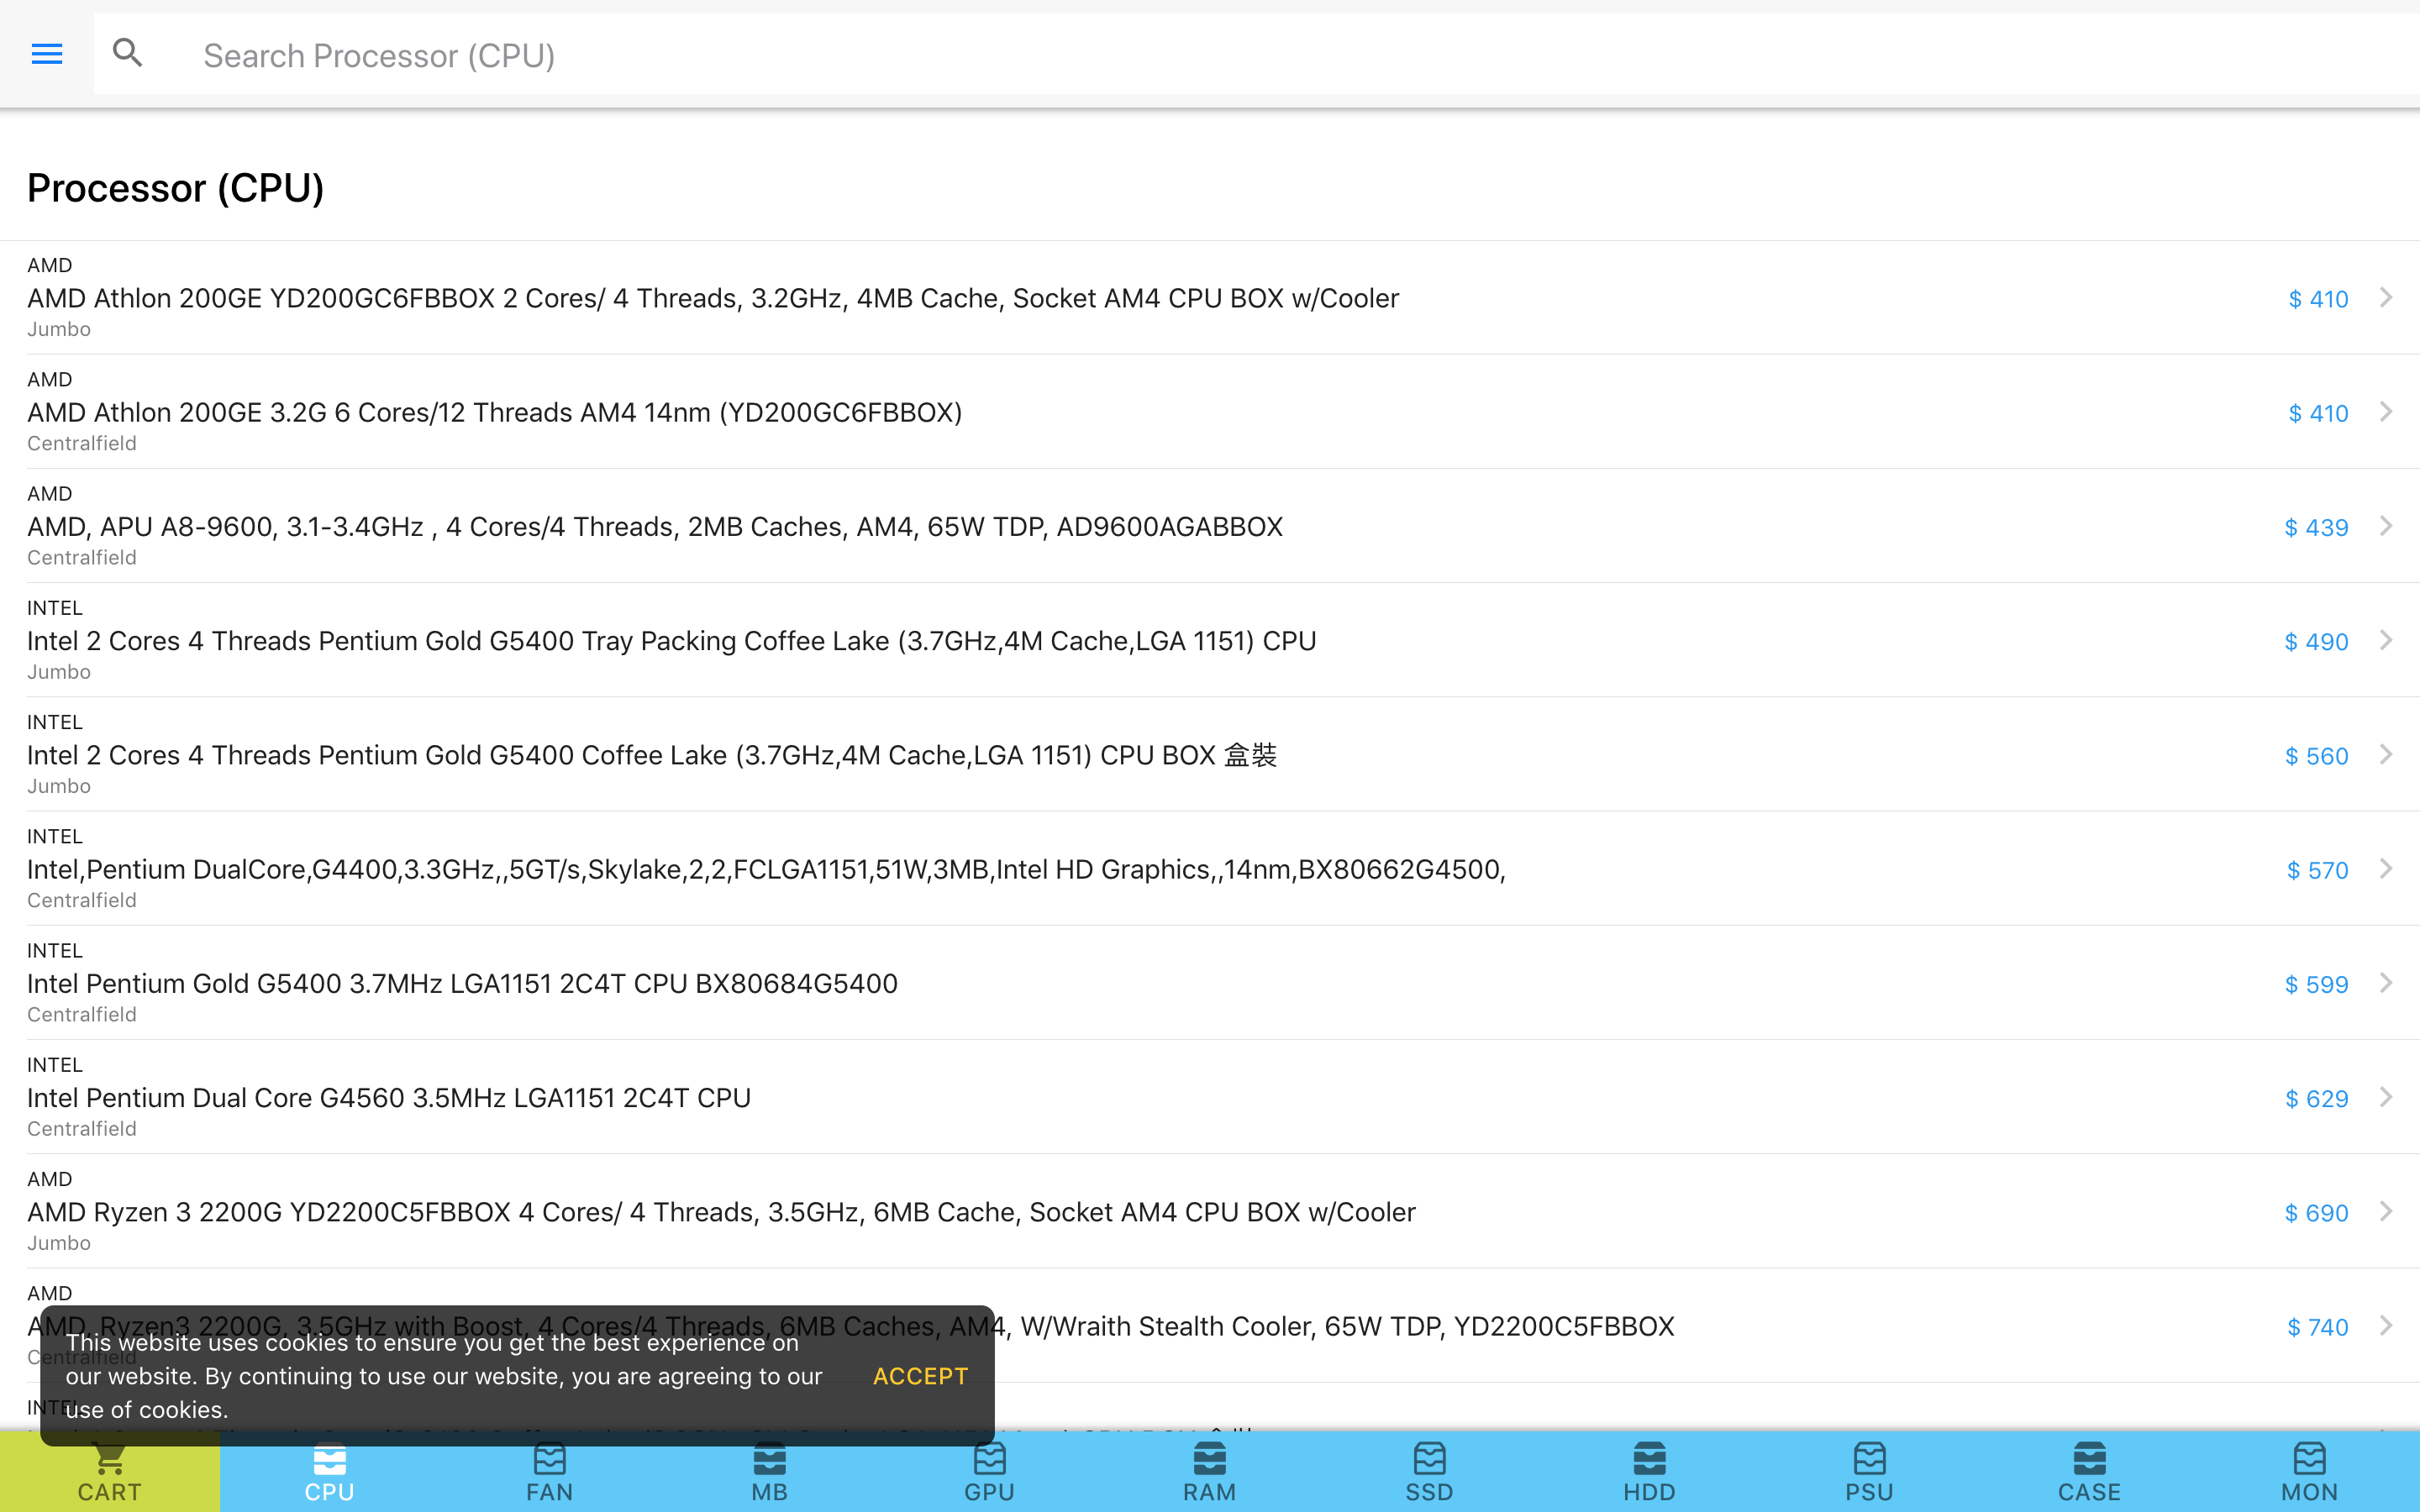The width and height of the screenshot is (2420, 1512).
Task: Expand chevron for G5400 Tray Packing row
Action: (x=2386, y=640)
